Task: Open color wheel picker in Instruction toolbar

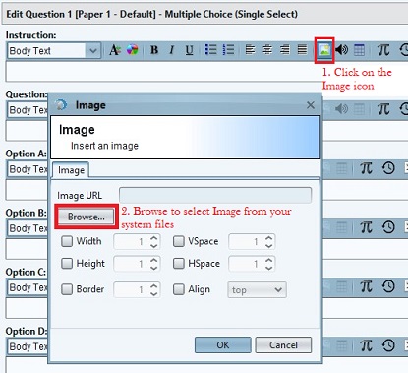Action: pos(133,50)
